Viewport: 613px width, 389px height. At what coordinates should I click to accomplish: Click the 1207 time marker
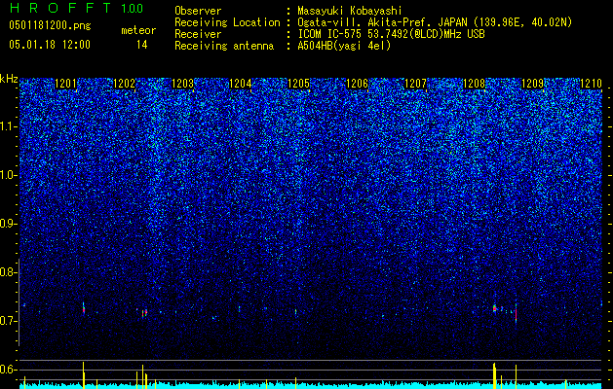click(x=415, y=84)
